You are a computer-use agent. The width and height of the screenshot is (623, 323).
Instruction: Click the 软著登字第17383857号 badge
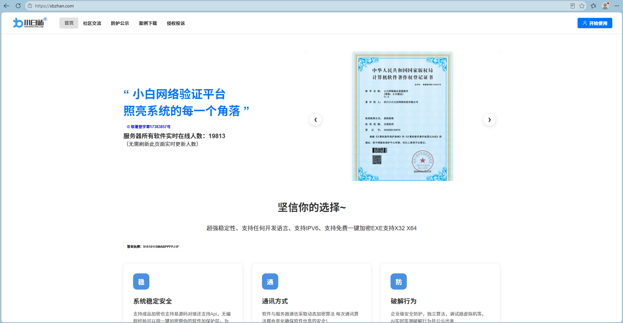click(149, 127)
